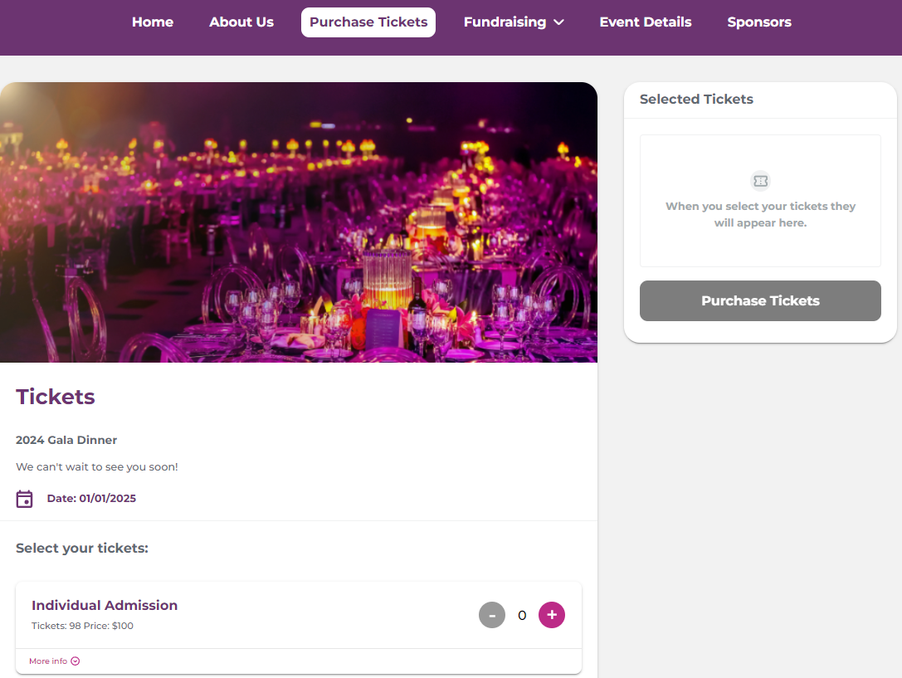Open the Sponsors page

point(758,22)
